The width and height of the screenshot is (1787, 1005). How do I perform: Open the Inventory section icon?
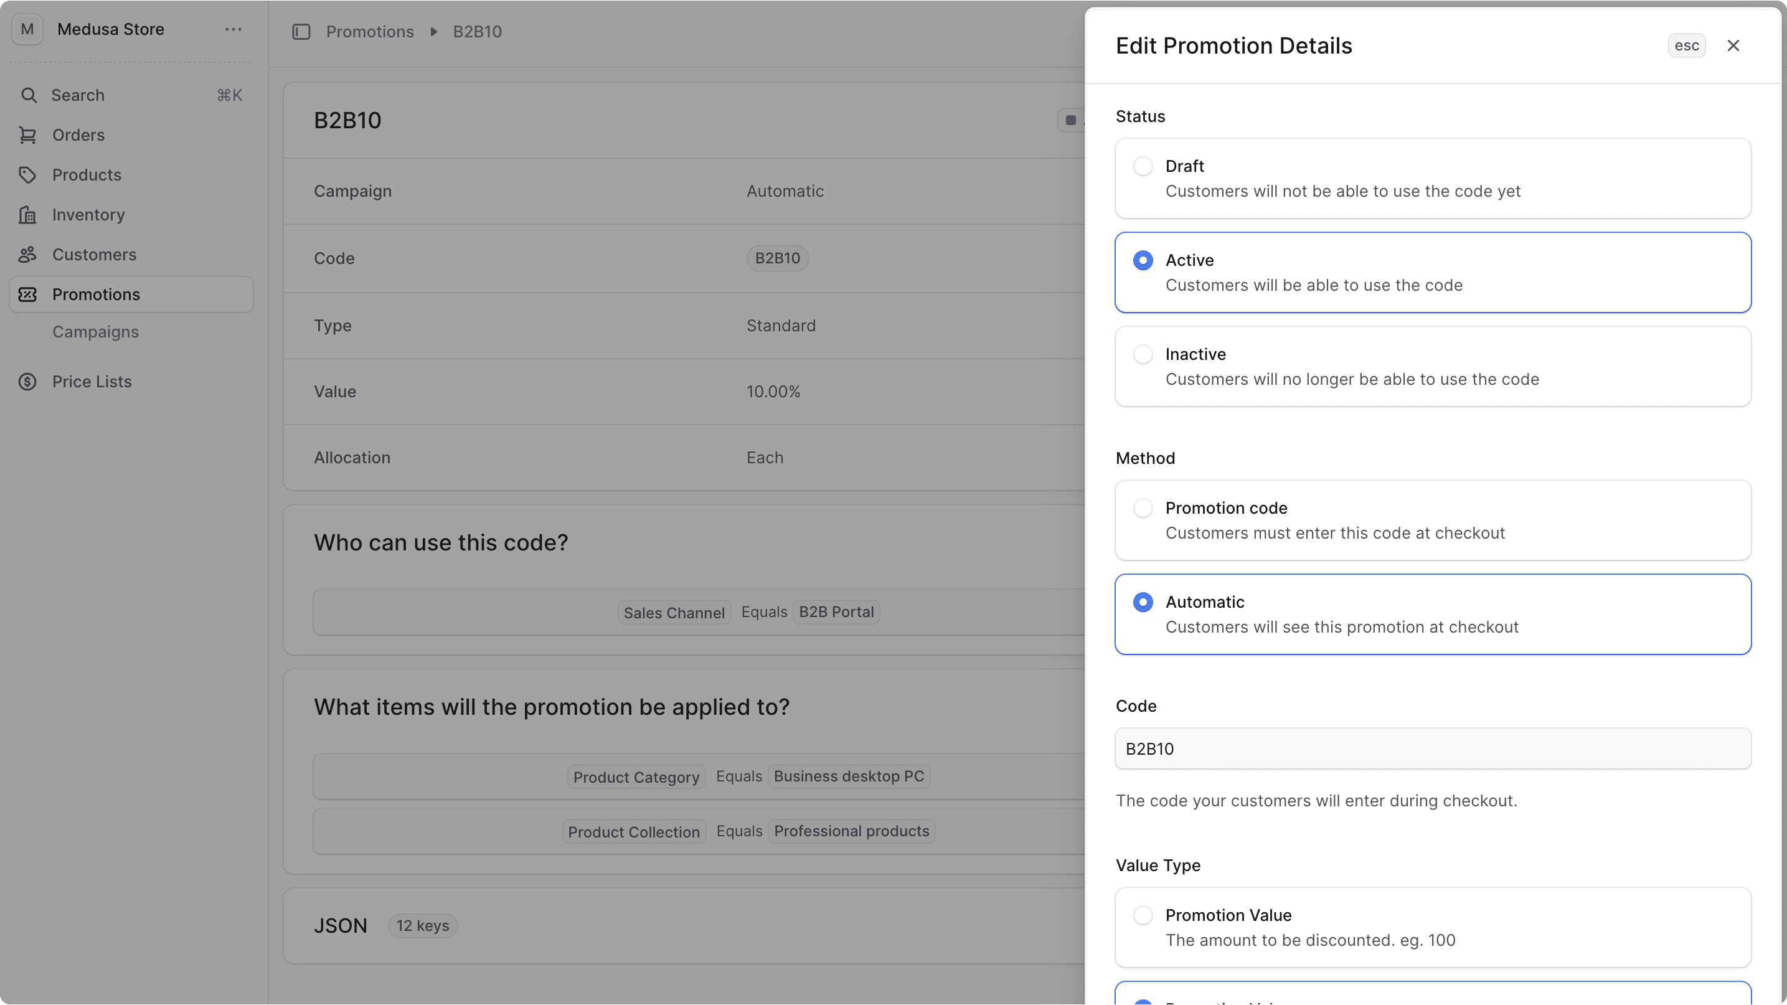pyautogui.click(x=28, y=214)
